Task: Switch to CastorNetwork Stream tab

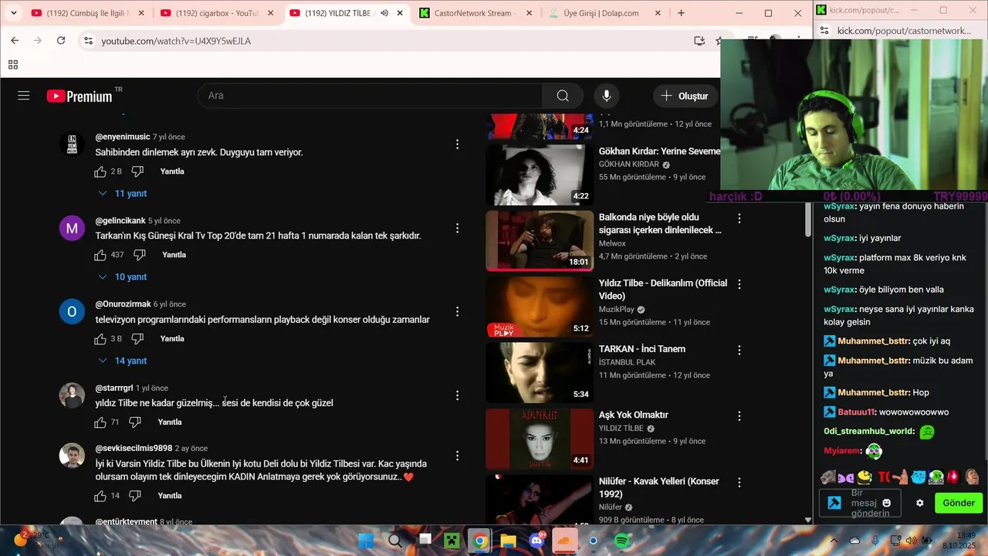Action: (x=475, y=13)
